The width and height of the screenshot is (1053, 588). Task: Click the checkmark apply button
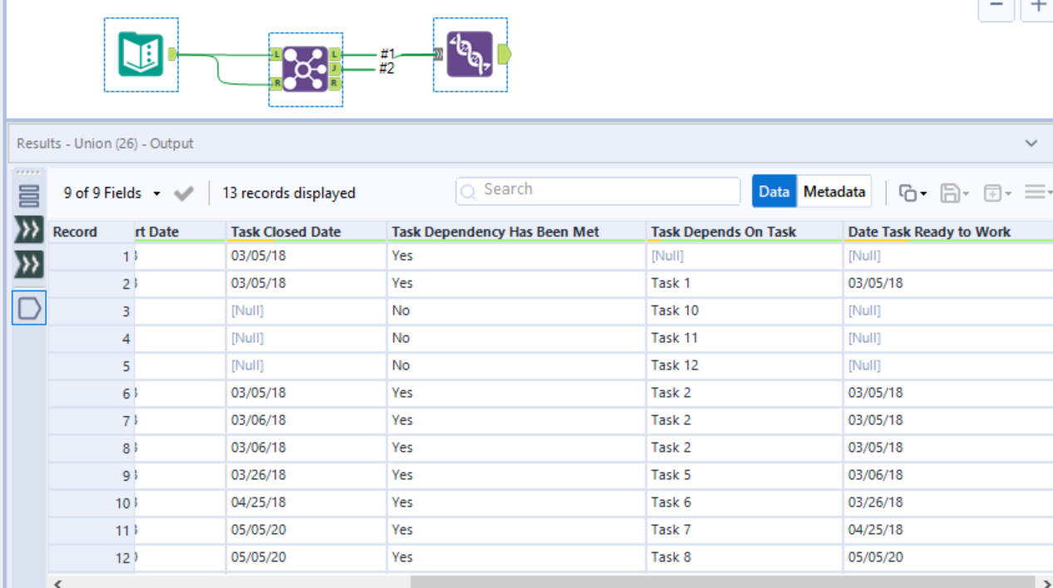[183, 192]
